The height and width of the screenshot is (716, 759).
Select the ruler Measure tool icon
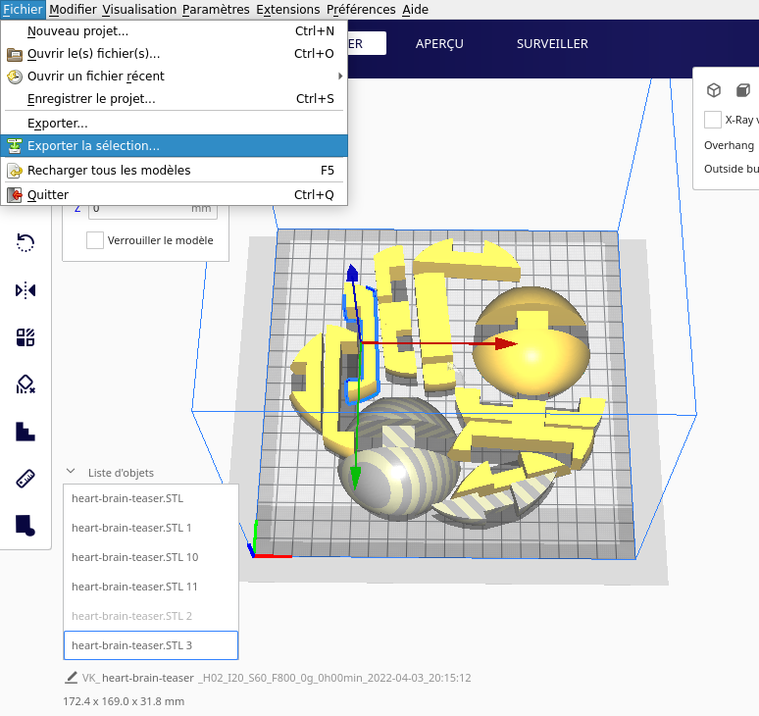[x=25, y=479]
